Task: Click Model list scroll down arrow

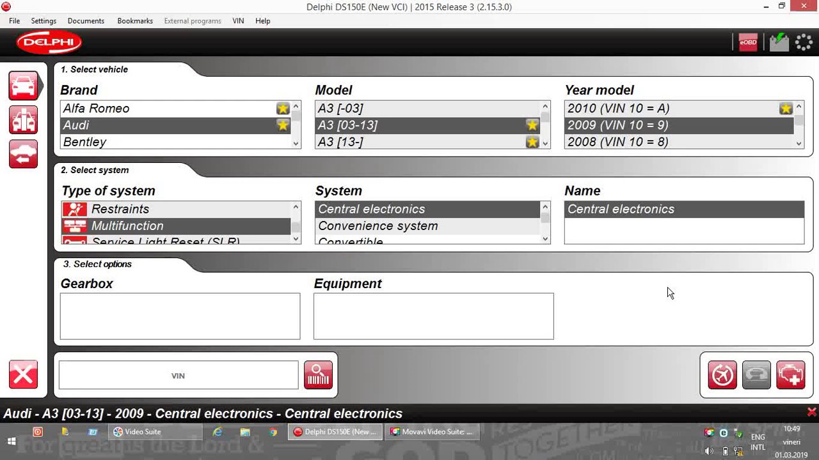Action: (545, 144)
